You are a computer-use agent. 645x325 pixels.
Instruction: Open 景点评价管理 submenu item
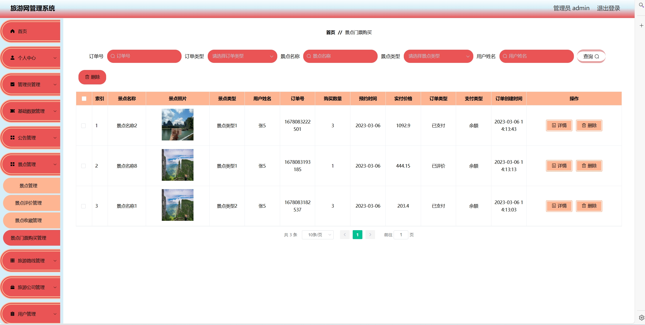[28, 203]
